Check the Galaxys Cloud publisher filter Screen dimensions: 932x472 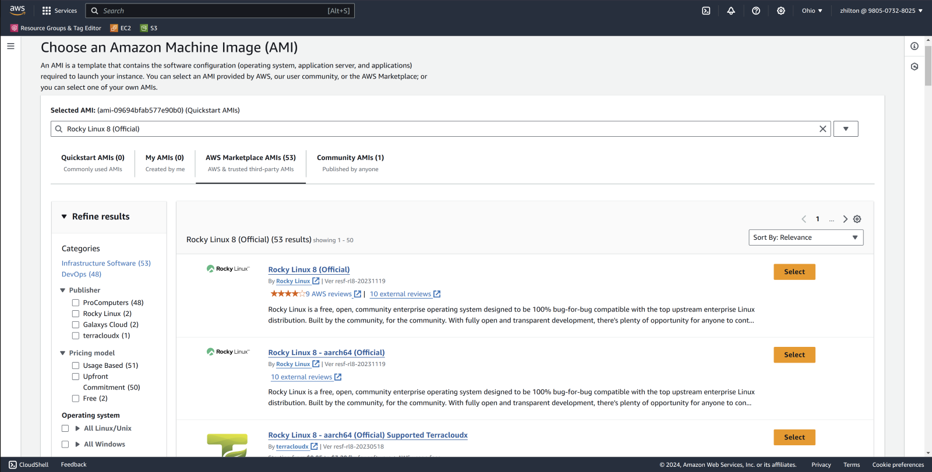click(76, 325)
